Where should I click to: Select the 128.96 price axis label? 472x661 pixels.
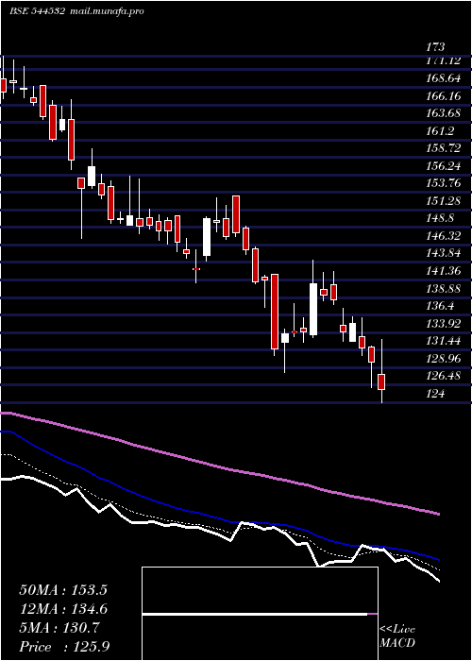click(x=443, y=358)
